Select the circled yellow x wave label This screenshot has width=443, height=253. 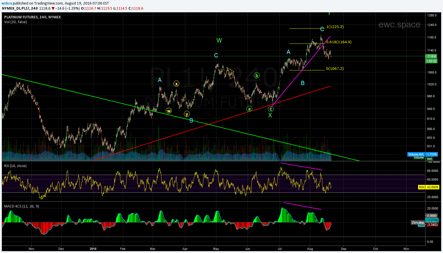click(176, 84)
